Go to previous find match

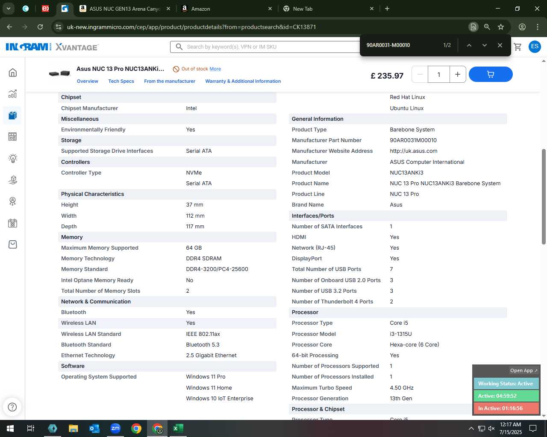(x=469, y=45)
